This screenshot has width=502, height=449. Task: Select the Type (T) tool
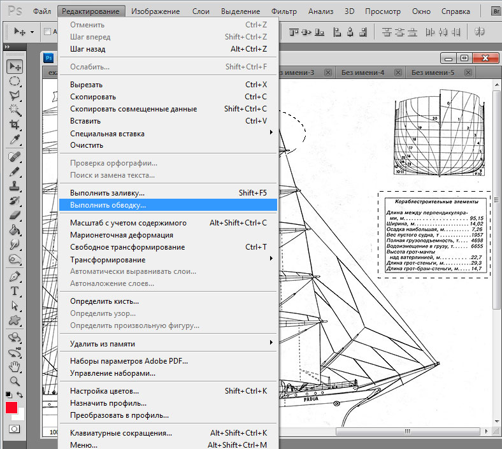14,291
